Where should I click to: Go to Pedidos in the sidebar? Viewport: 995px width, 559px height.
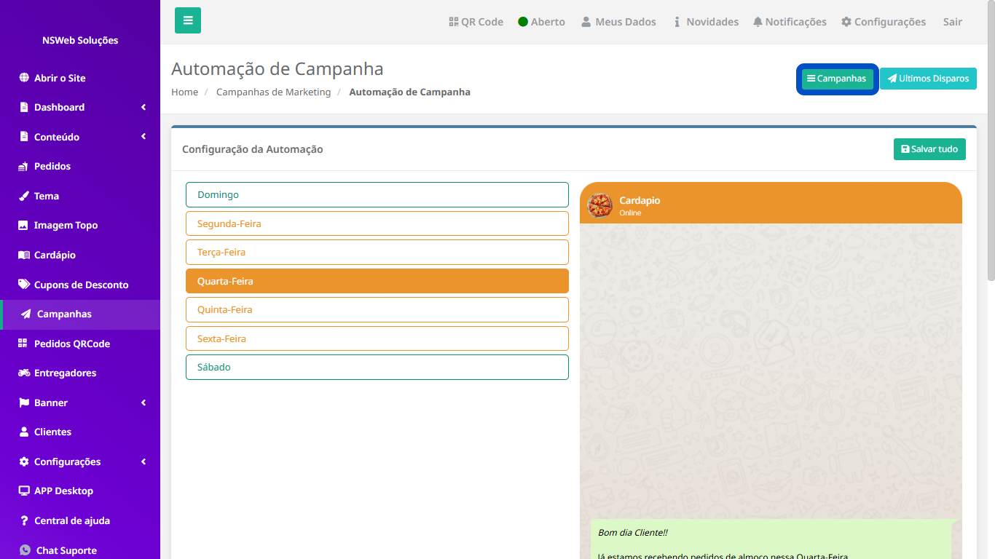click(80, 167)
